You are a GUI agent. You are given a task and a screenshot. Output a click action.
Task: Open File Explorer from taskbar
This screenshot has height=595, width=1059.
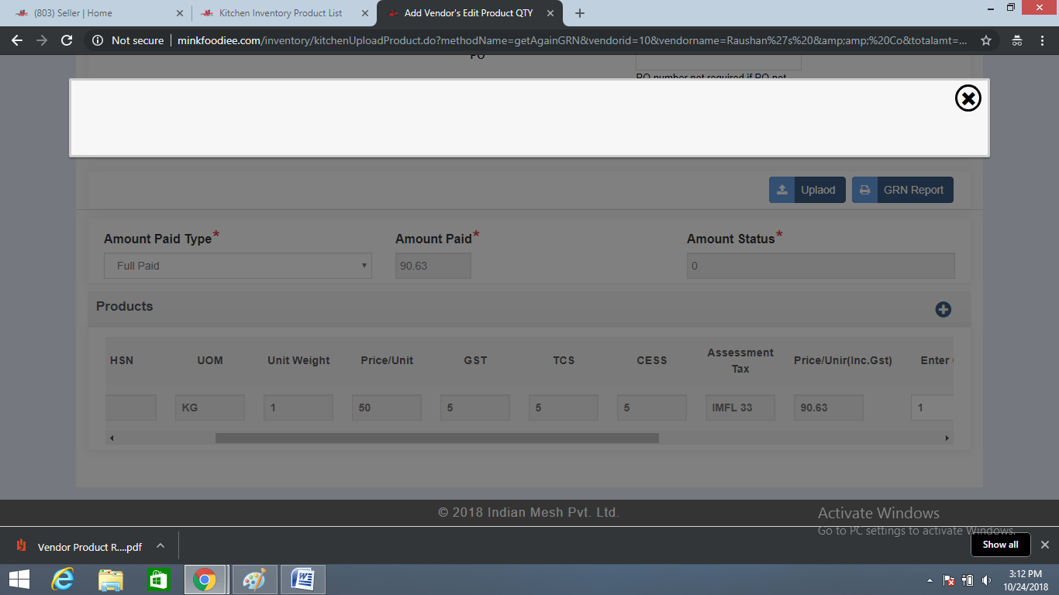coord(111,580)
